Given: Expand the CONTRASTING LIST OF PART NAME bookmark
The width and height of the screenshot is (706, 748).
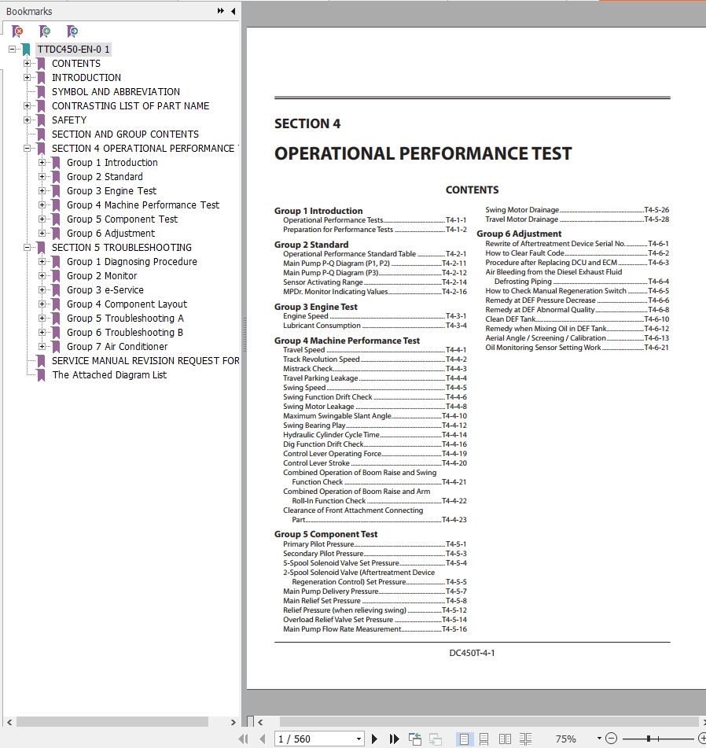Looking at the screenshot, I should click(x=28, y=106).
